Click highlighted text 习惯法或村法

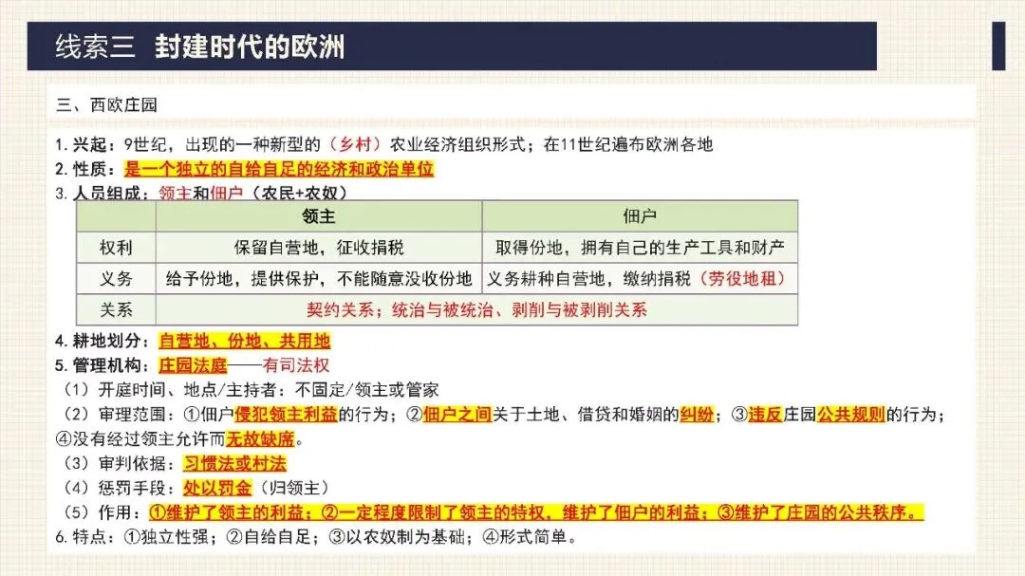click(x=234, y=463)
